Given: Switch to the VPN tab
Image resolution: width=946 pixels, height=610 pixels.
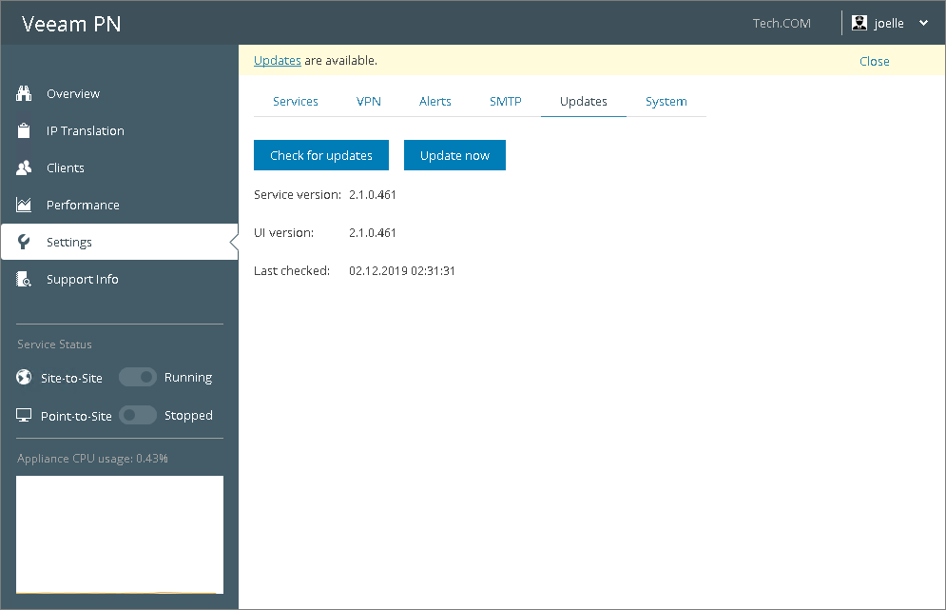Looking at the screenshot, I should 369,102.
